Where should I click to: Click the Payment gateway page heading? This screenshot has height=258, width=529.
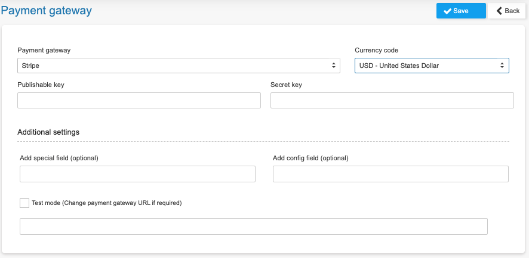(x=46, y=11)
